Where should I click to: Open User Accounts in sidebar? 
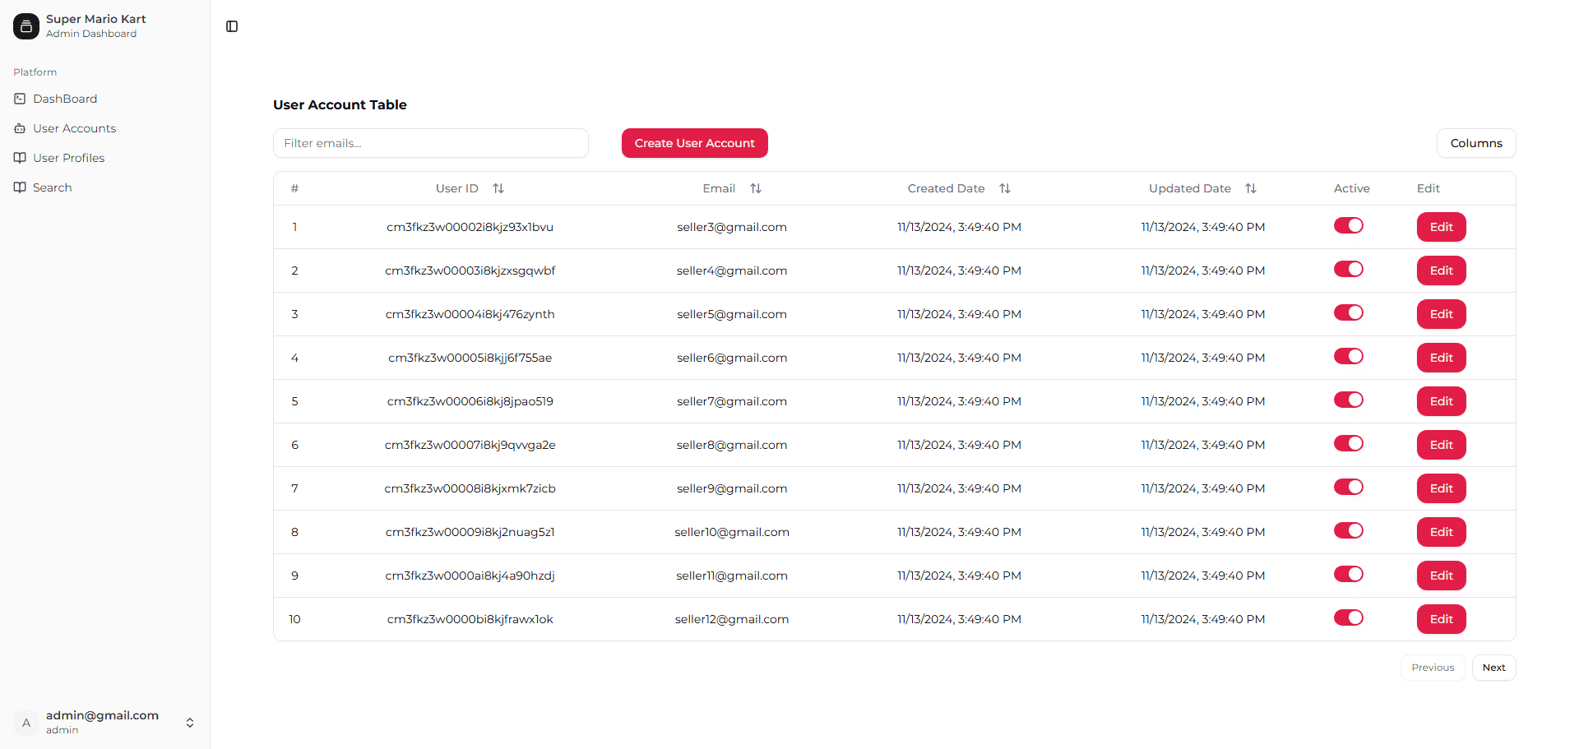(74, 128)
